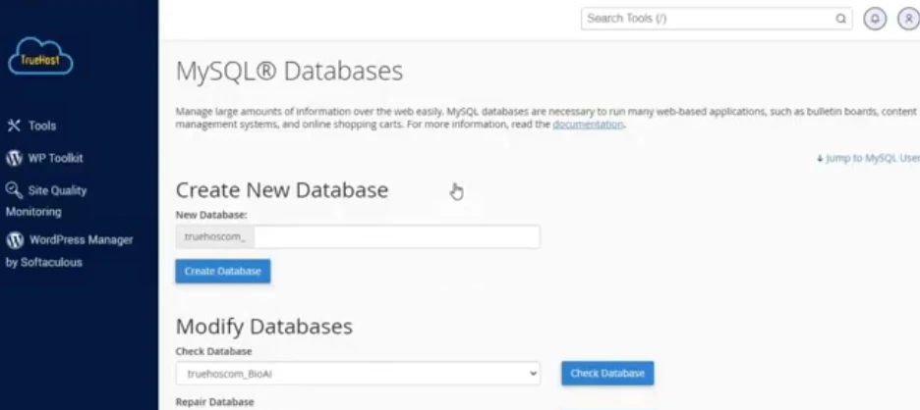Viewport: 920px width, 410px height.
Task: Click the Create New Database heading
Action: click(282, 189)
